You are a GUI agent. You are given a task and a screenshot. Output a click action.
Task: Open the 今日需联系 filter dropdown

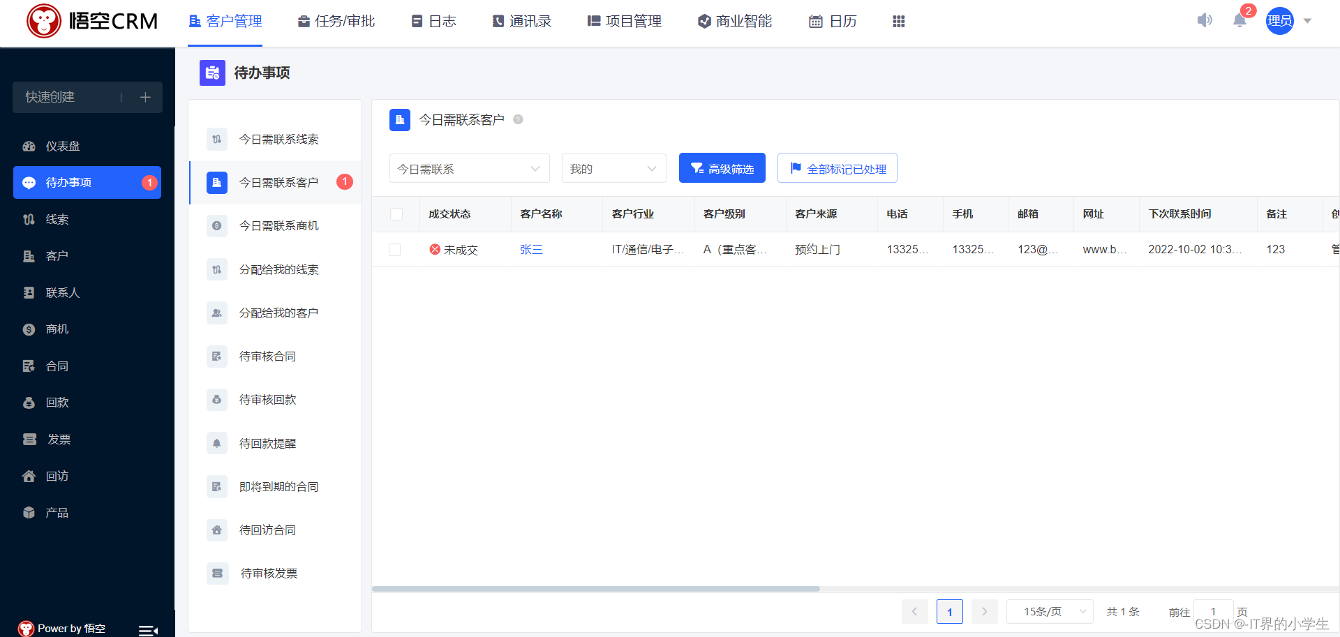click(470, 168)
